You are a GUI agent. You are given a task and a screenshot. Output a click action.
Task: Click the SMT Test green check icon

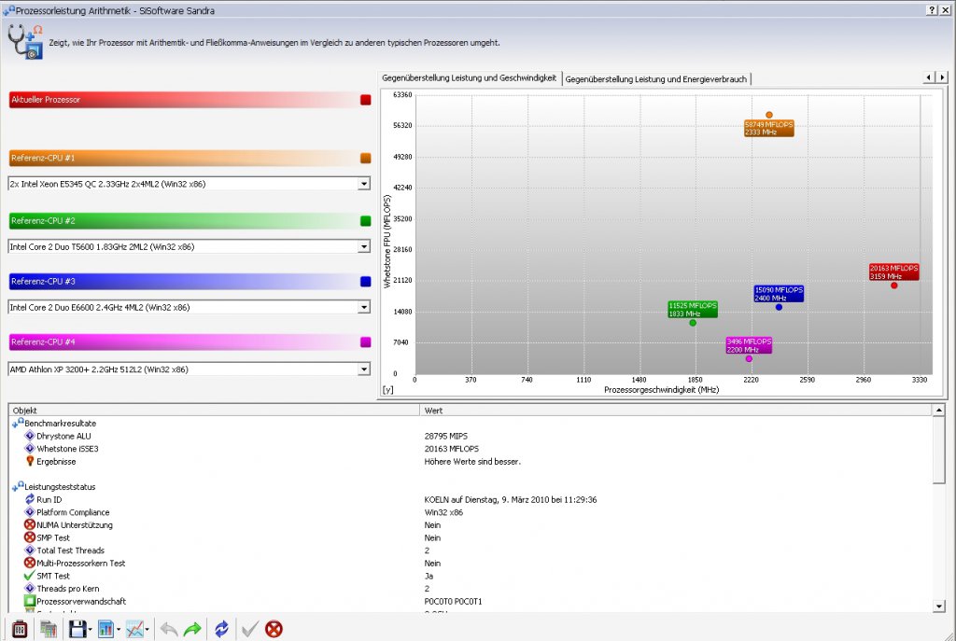(29, 576)
